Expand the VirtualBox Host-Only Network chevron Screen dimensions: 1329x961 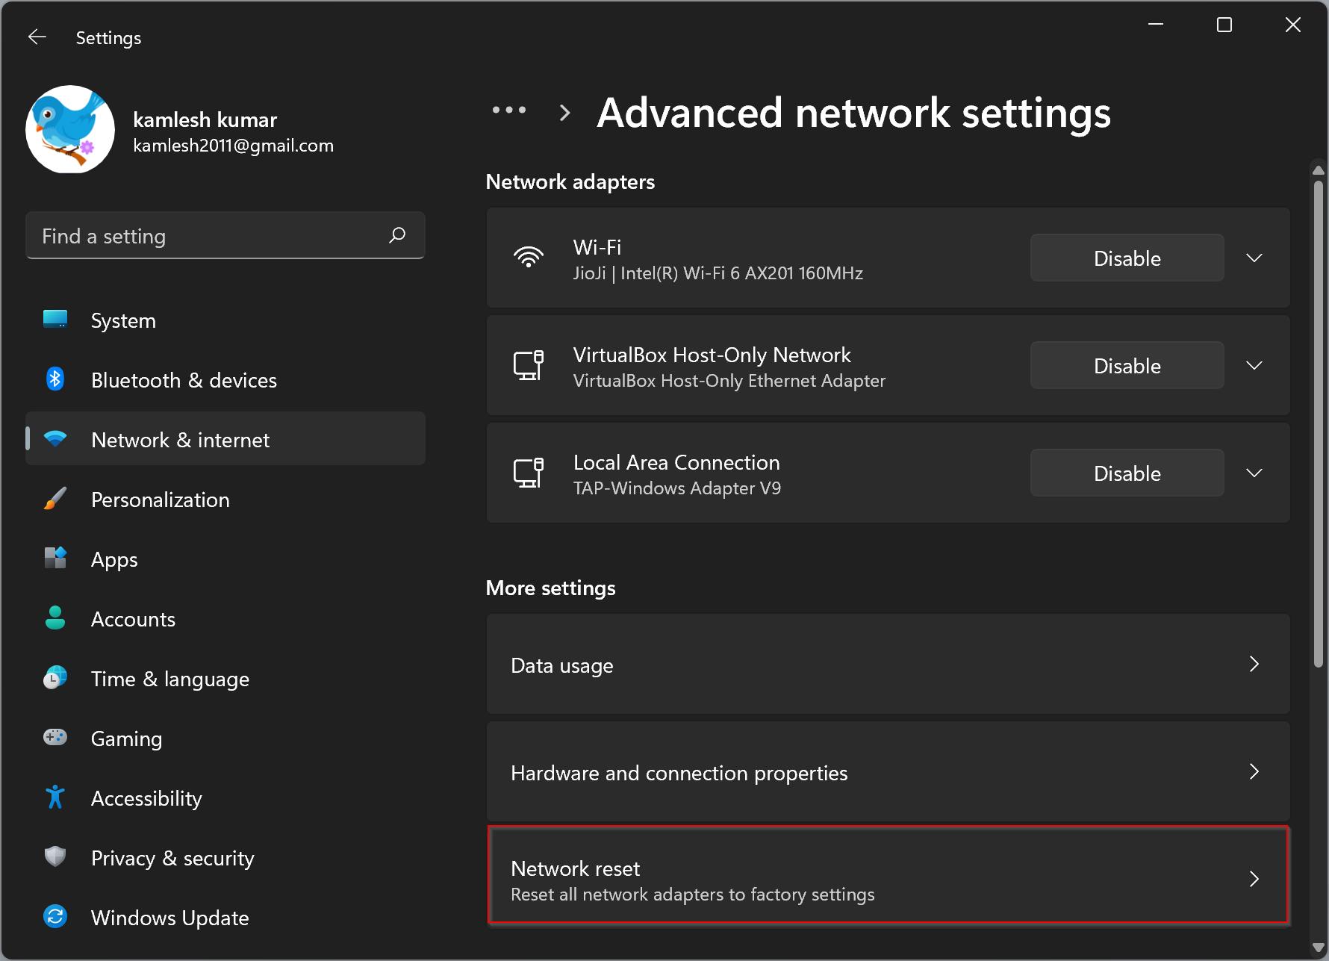pos(1254,365)
